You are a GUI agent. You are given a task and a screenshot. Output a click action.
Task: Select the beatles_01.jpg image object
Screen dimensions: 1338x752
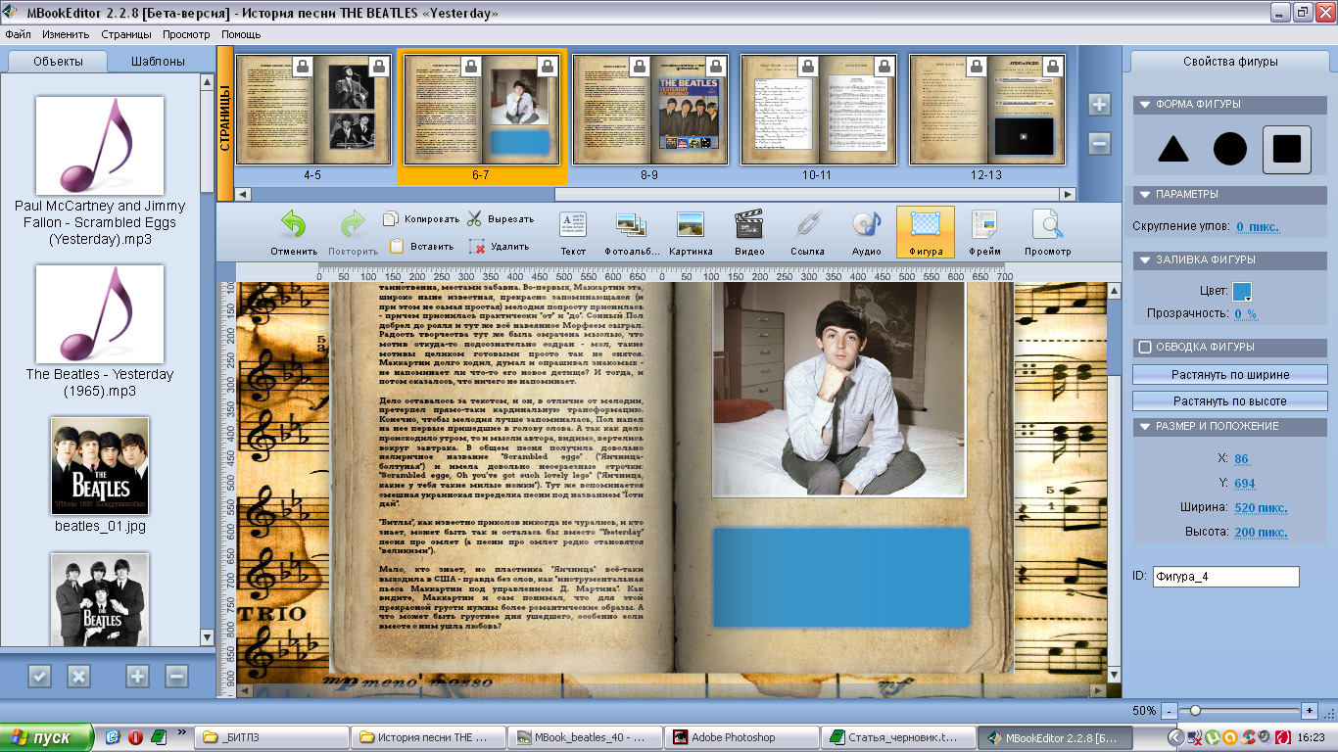tap(100, 476)
